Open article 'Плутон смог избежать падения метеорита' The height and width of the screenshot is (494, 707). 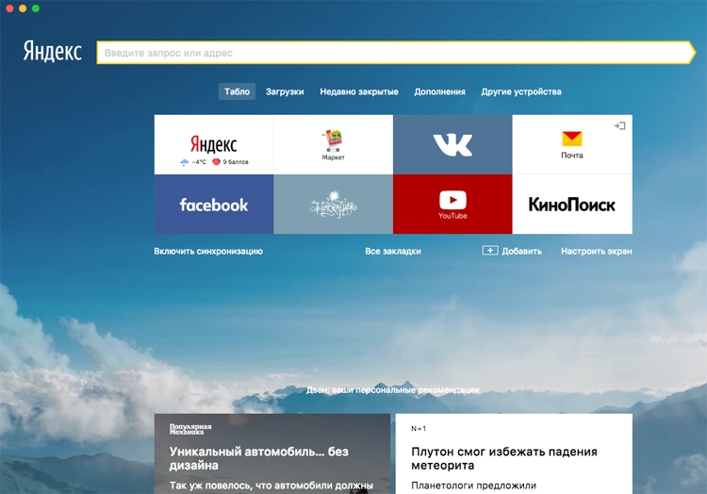[x=504, y=458]
